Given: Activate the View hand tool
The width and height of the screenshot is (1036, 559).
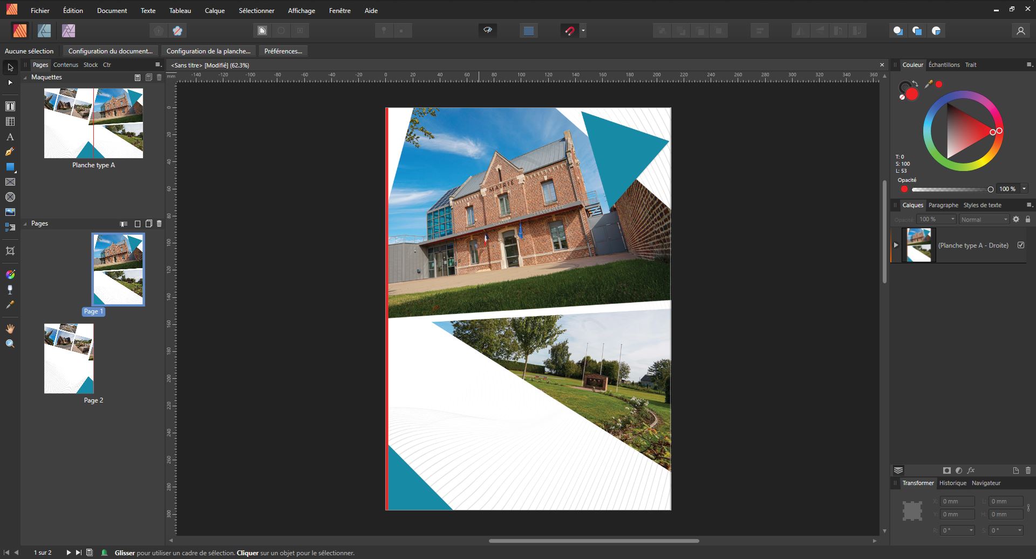Looking at the screenshot, I should [10, 329].
